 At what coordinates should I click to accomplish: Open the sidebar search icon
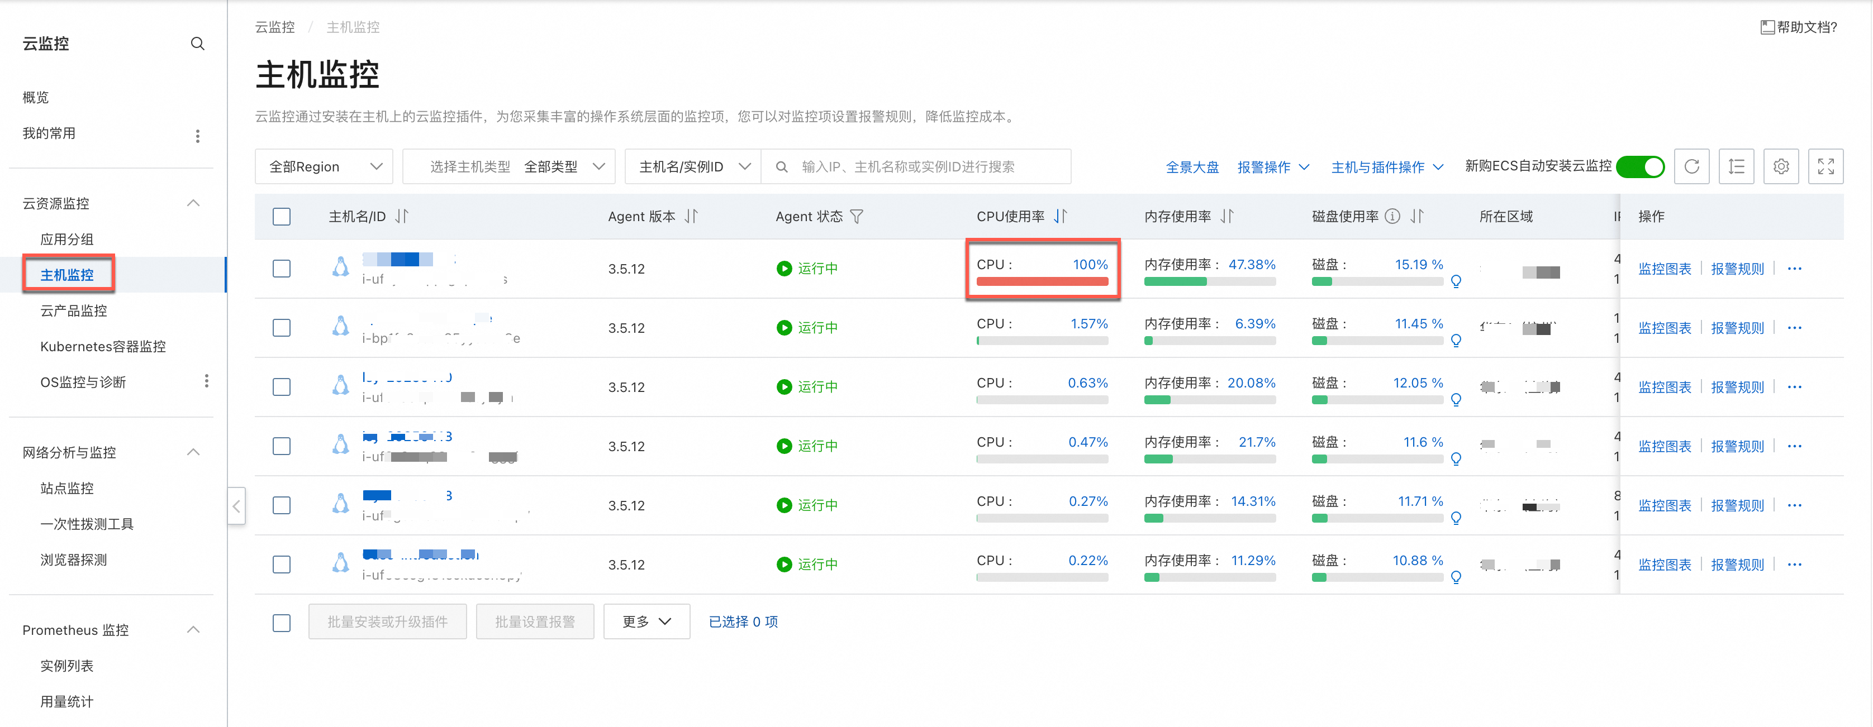coord(197,44)
